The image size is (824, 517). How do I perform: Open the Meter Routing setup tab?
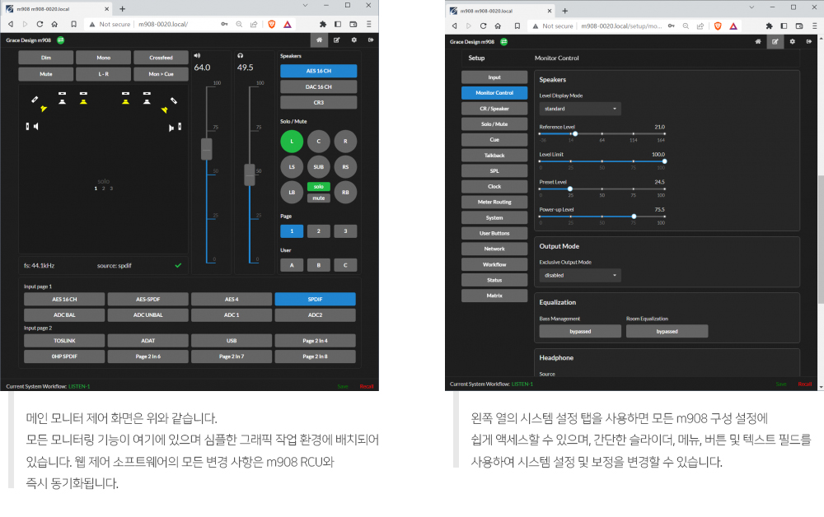(494, 202)
